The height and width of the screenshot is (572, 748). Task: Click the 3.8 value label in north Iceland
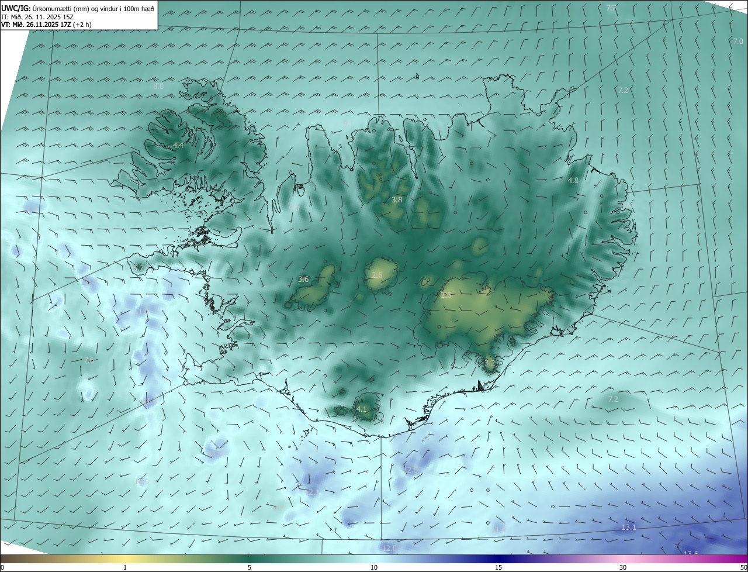tap(397, 200)
